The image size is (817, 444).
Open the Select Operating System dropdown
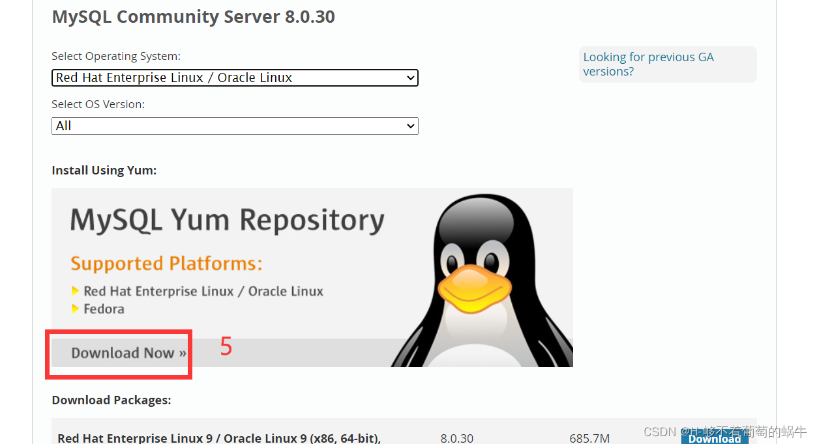[235, 77]
